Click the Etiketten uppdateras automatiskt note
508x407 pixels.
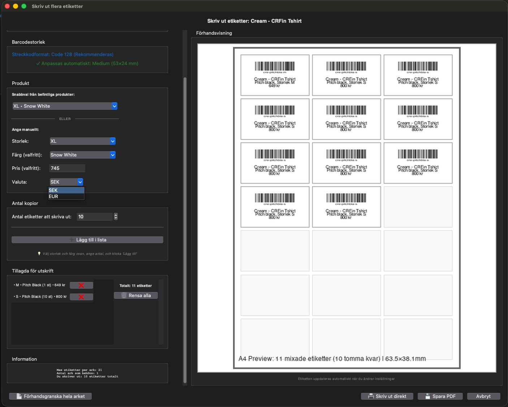(346, 379)
